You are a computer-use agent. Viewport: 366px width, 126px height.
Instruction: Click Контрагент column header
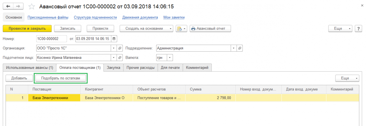point(107,89)
